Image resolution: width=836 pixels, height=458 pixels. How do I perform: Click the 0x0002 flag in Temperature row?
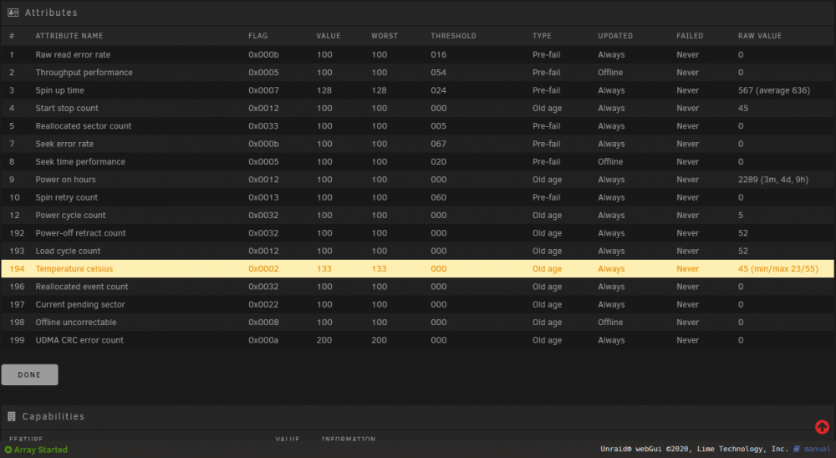click(263, 269)
